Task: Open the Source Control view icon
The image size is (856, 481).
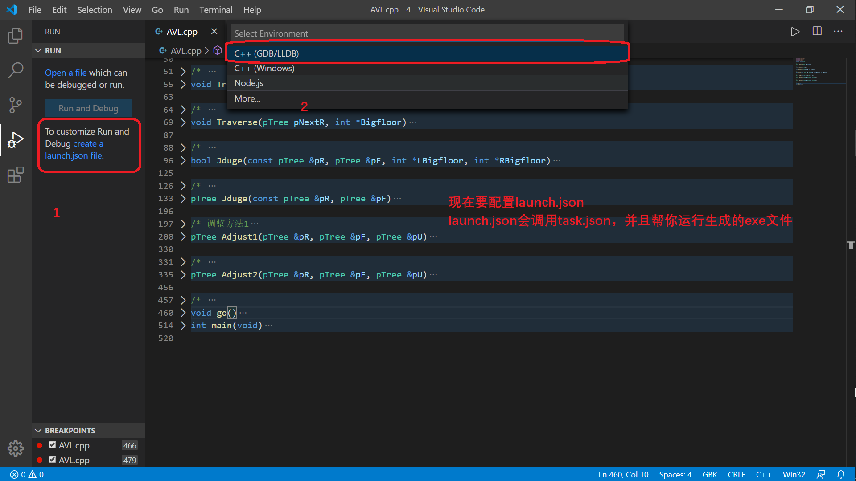Action: (x=16, y=105)
